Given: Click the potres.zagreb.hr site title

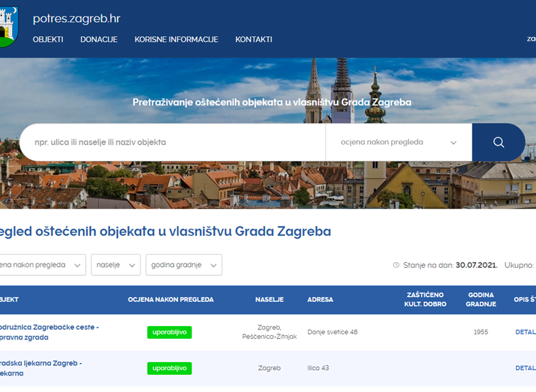Looking at the screenshot, I should 77,18.
